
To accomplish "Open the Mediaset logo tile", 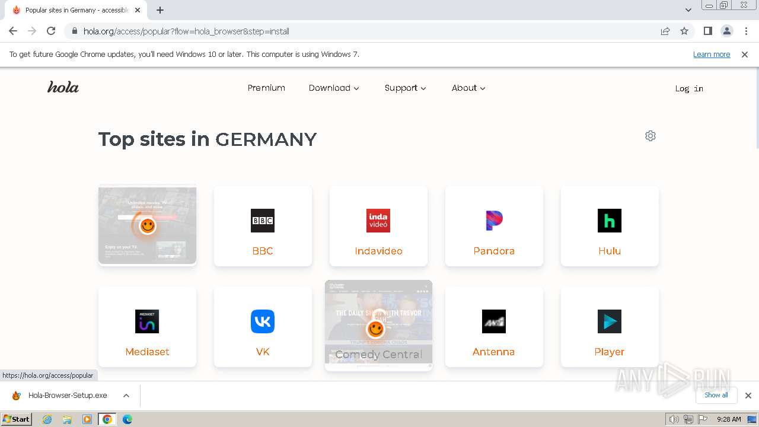I will tap(147, 321).
